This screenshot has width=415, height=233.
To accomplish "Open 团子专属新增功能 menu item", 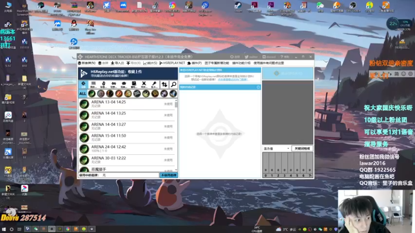I will 217,63.
